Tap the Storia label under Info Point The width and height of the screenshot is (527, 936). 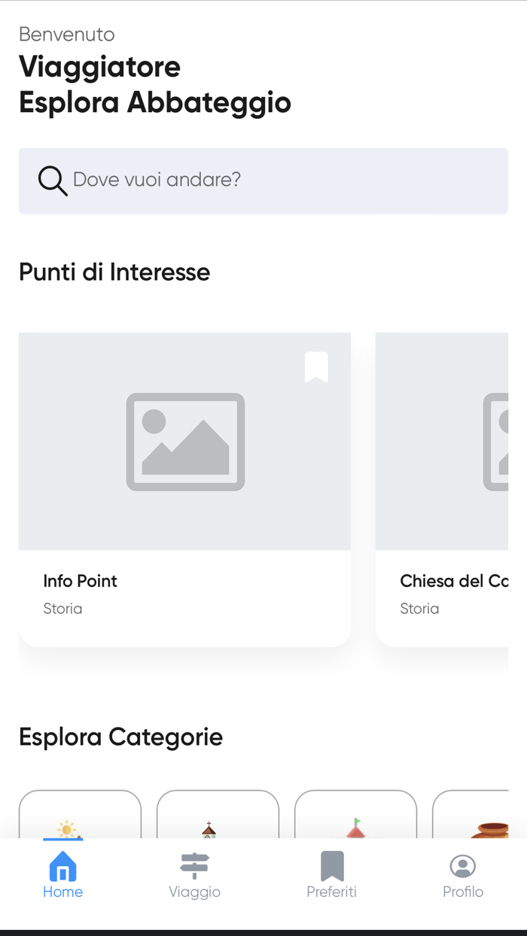[62, 609]
